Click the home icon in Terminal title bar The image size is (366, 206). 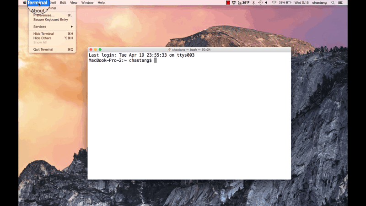click(x=169, y=49)
